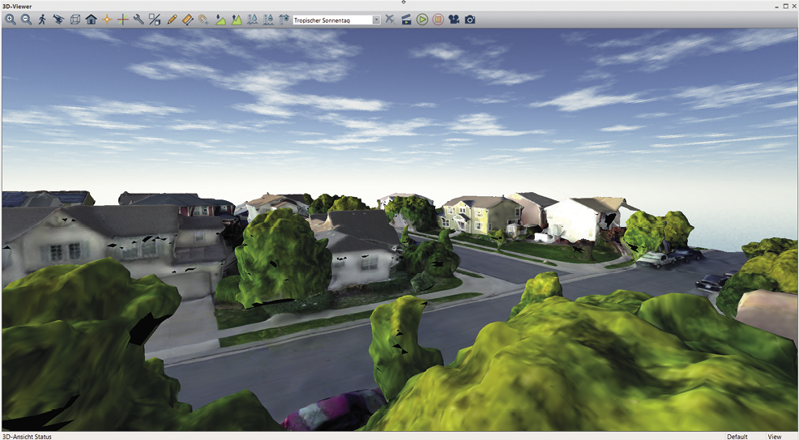Click the first water level drop icon
The width and height of the screenshot is (799, 440).
[253, 20]
